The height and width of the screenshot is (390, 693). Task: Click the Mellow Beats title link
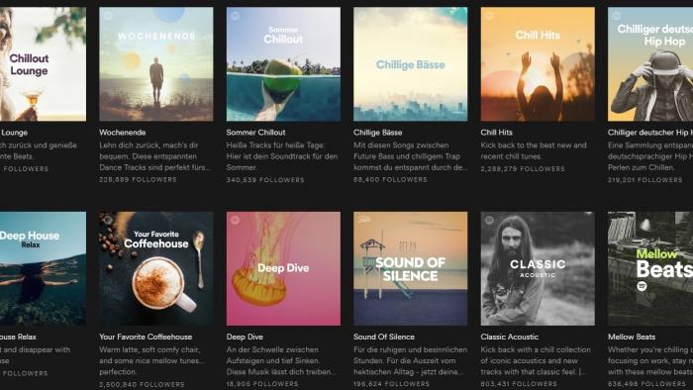[632, 337]
